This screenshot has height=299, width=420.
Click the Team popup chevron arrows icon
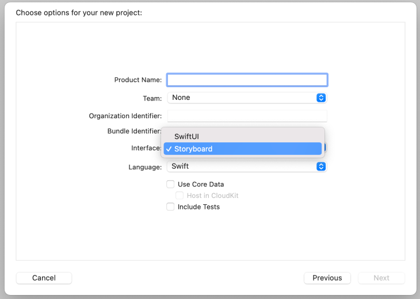[x=321, y=98]
